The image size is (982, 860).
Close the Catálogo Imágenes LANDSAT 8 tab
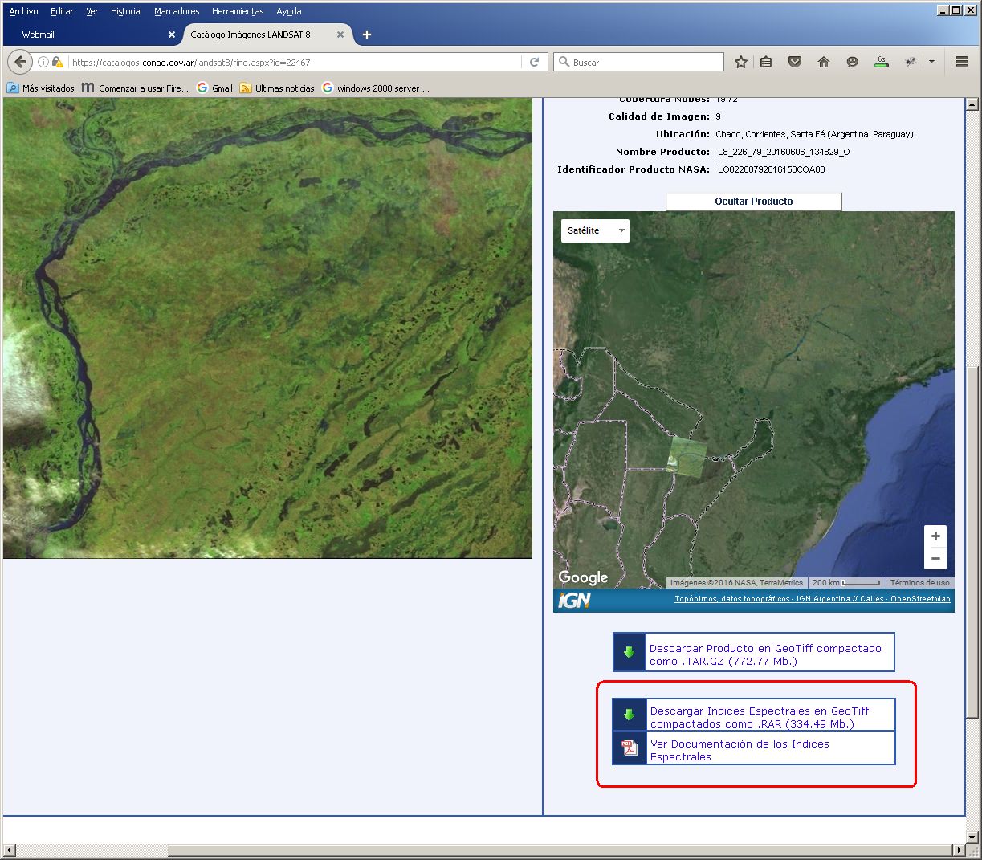[x=340, y=35]
